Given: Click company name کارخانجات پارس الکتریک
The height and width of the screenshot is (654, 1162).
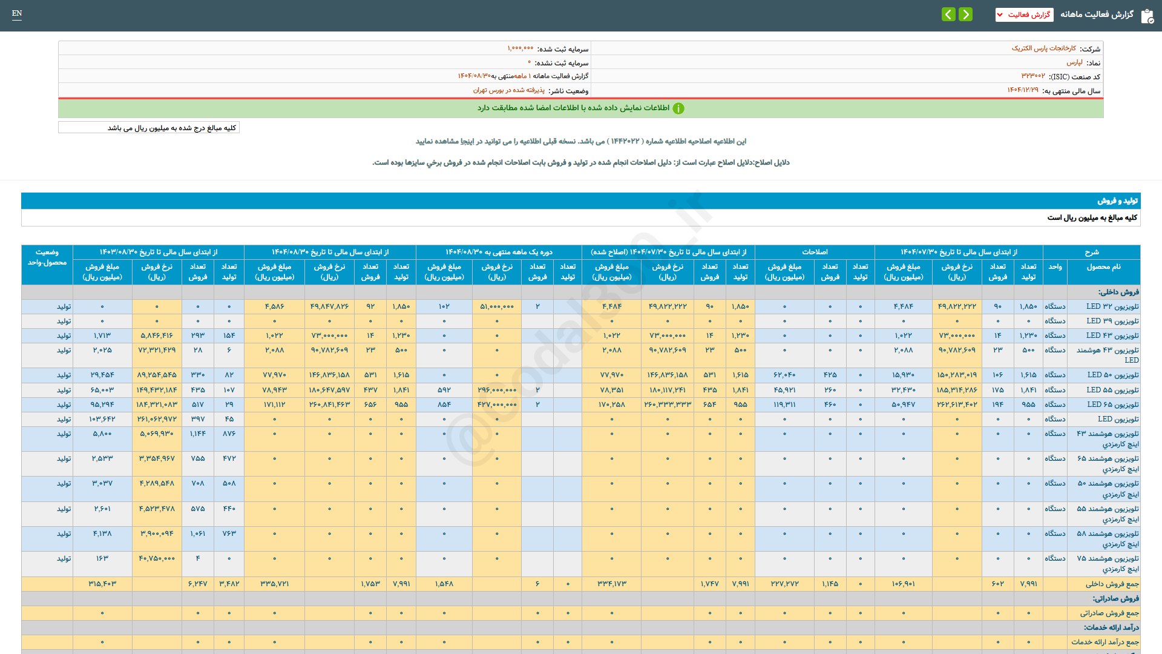Looking at the screenshot, I should 1043,48.
